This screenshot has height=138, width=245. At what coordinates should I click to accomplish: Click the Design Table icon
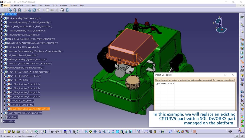65,132
